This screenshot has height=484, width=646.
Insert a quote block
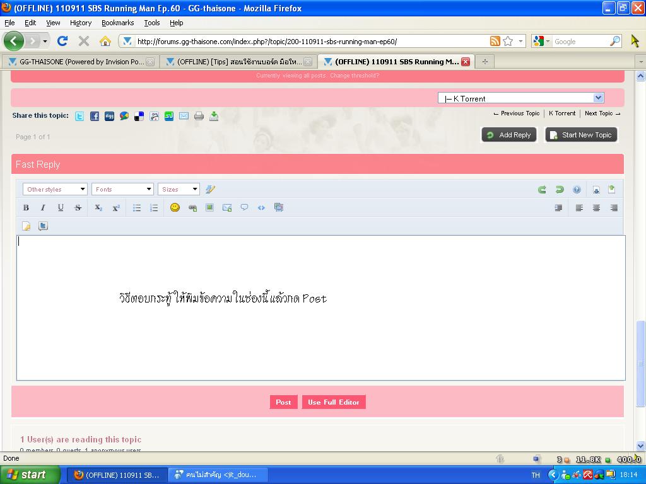(244, 207)
